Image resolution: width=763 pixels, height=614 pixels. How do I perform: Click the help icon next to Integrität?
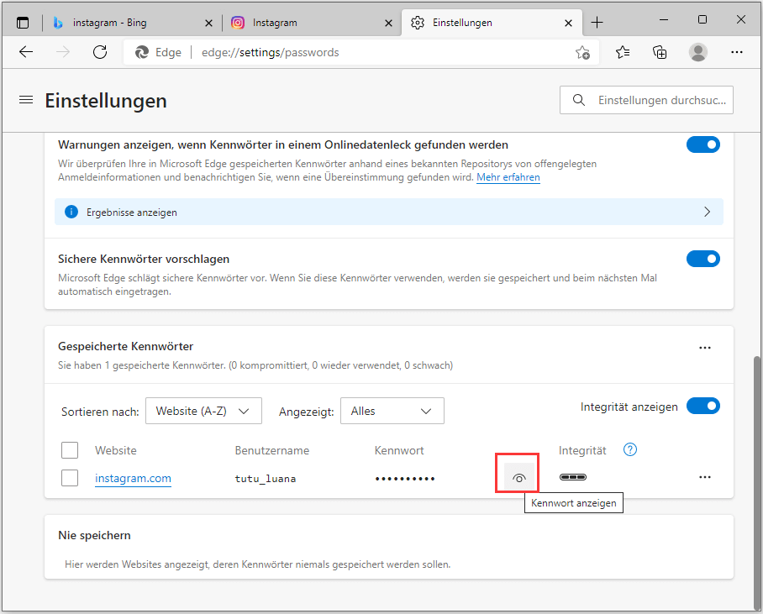[629, 450]
